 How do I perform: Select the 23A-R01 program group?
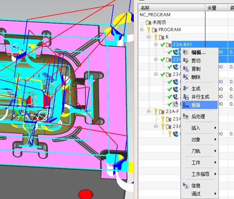[x=182, y=45]
